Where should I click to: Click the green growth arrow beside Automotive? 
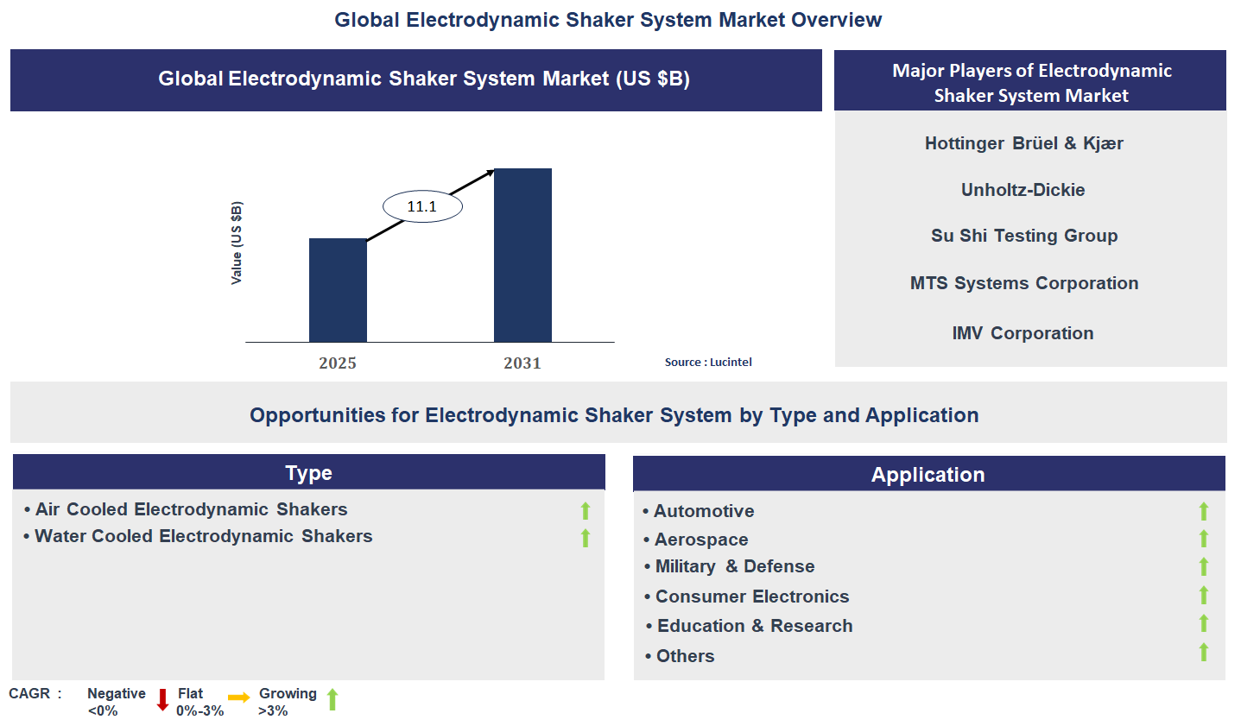(x=1204, y=510)
